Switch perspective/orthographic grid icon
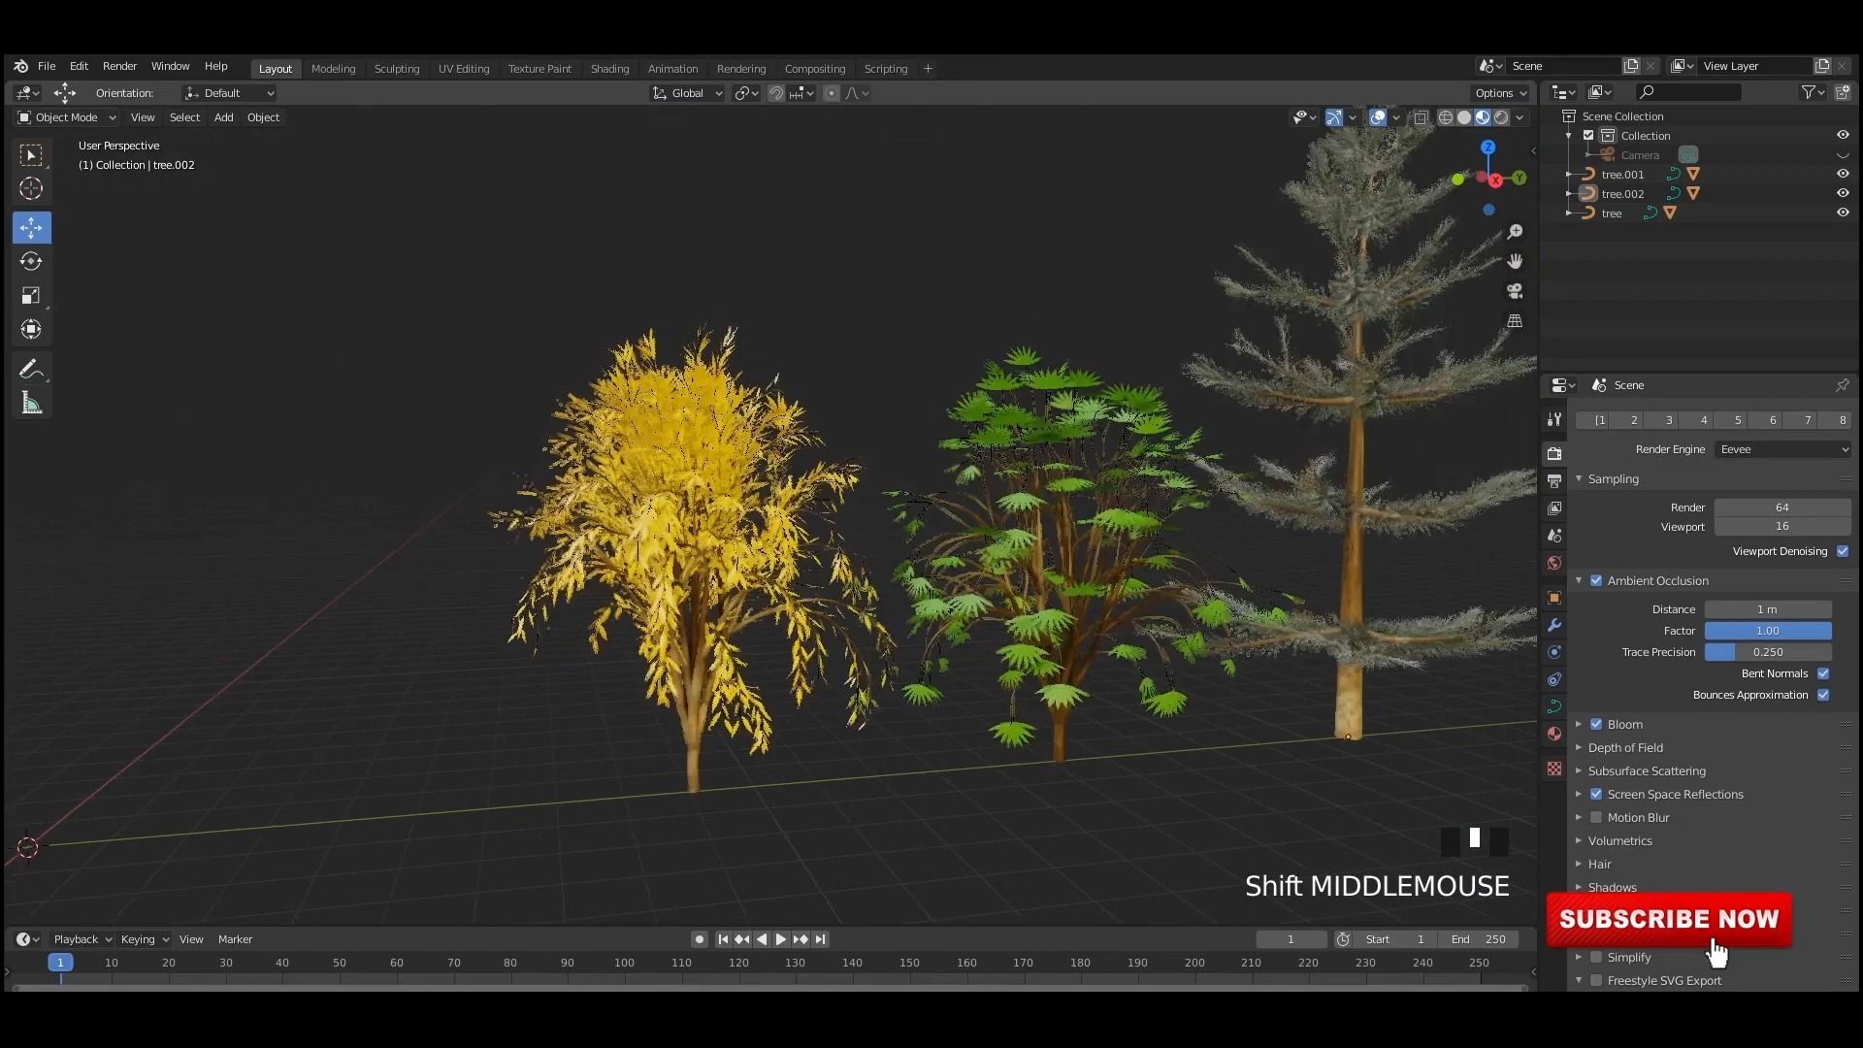 1515,320
